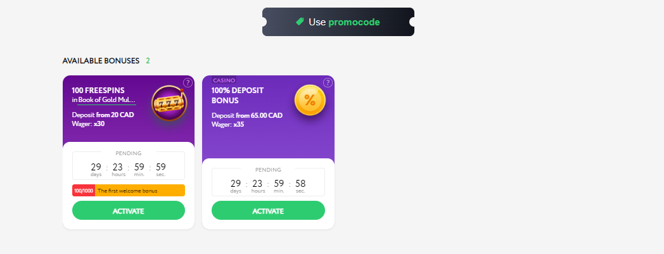The image size is (664, 254).
Task: Click the help icon on Freespins card
Action: [188, 82]
